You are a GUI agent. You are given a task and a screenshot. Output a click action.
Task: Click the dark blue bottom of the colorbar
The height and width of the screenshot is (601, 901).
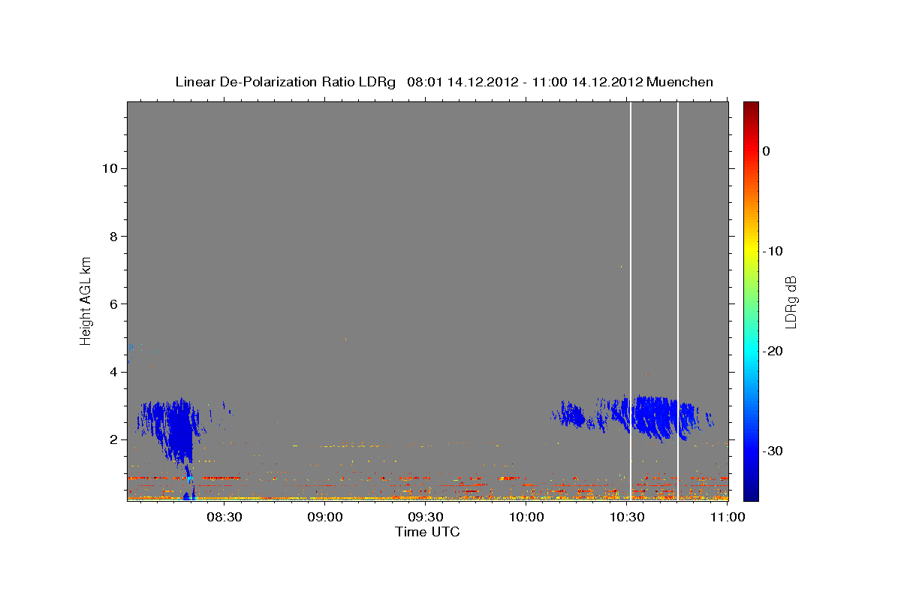[751, 493]
